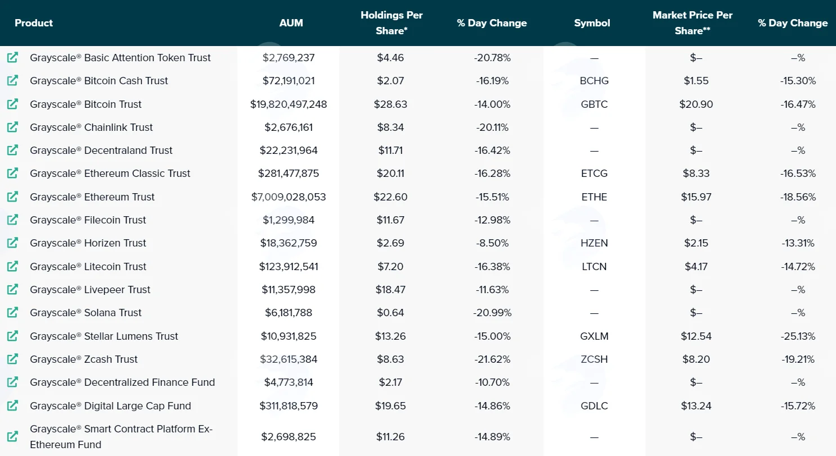Open Grayscale Decentraland Trust product link
Screen dimensions: 836x456
point(101,150)
